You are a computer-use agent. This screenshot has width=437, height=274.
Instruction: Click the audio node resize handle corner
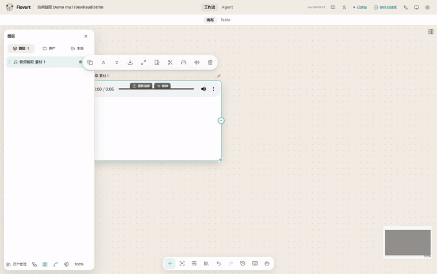coord(221,160)
